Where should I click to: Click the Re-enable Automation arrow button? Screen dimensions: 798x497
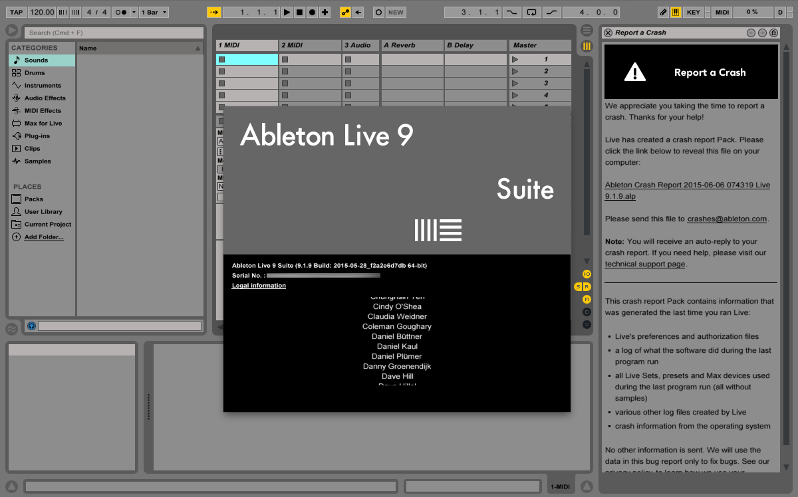[x=358, y=12]
